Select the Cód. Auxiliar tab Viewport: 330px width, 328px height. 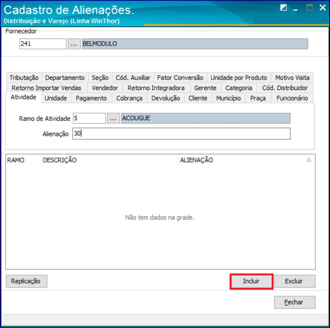(133, 78)
